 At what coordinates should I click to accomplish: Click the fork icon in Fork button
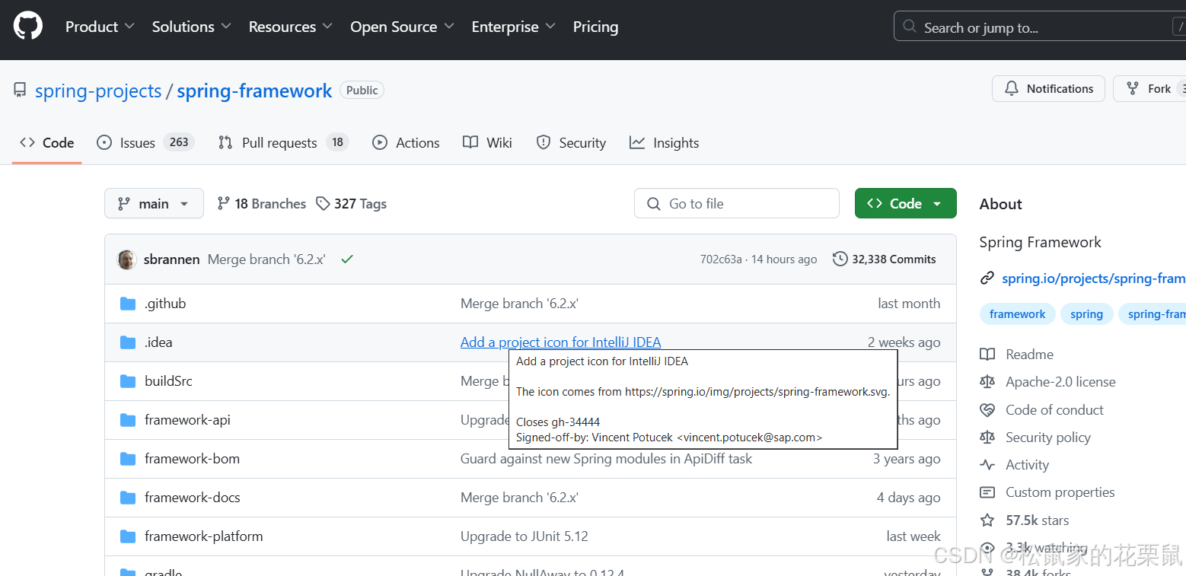click(1133, 89)
